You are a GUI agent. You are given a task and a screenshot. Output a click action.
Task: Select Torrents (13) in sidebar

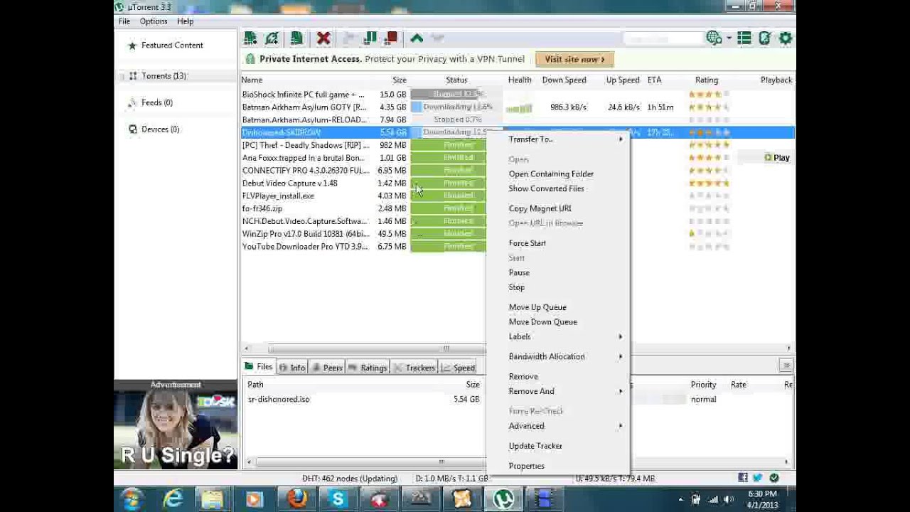164,76
